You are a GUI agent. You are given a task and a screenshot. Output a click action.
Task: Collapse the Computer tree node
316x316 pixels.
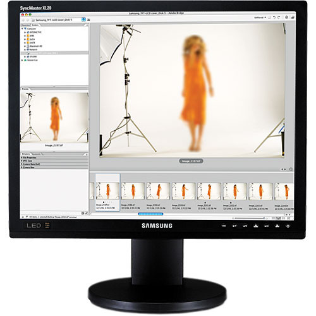tap(22, 28)
